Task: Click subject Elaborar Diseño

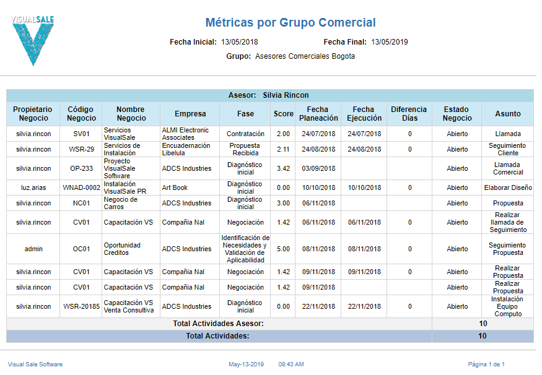Action: (x=508, y=188)
